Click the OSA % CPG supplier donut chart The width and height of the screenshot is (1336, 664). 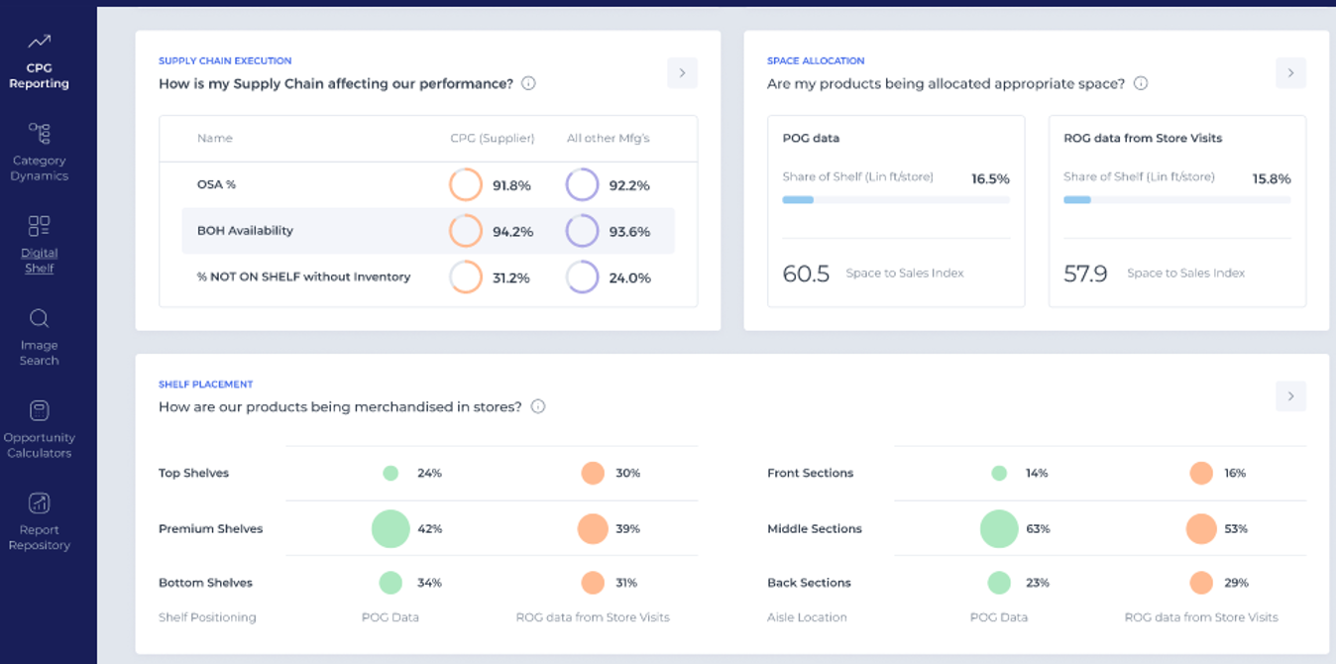[x=466, y=185]
